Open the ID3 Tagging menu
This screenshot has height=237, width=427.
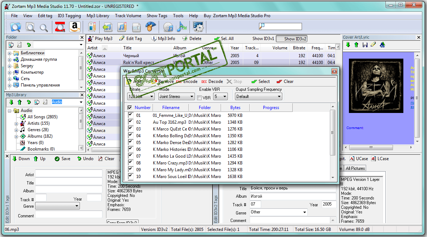tap(69, 16)
